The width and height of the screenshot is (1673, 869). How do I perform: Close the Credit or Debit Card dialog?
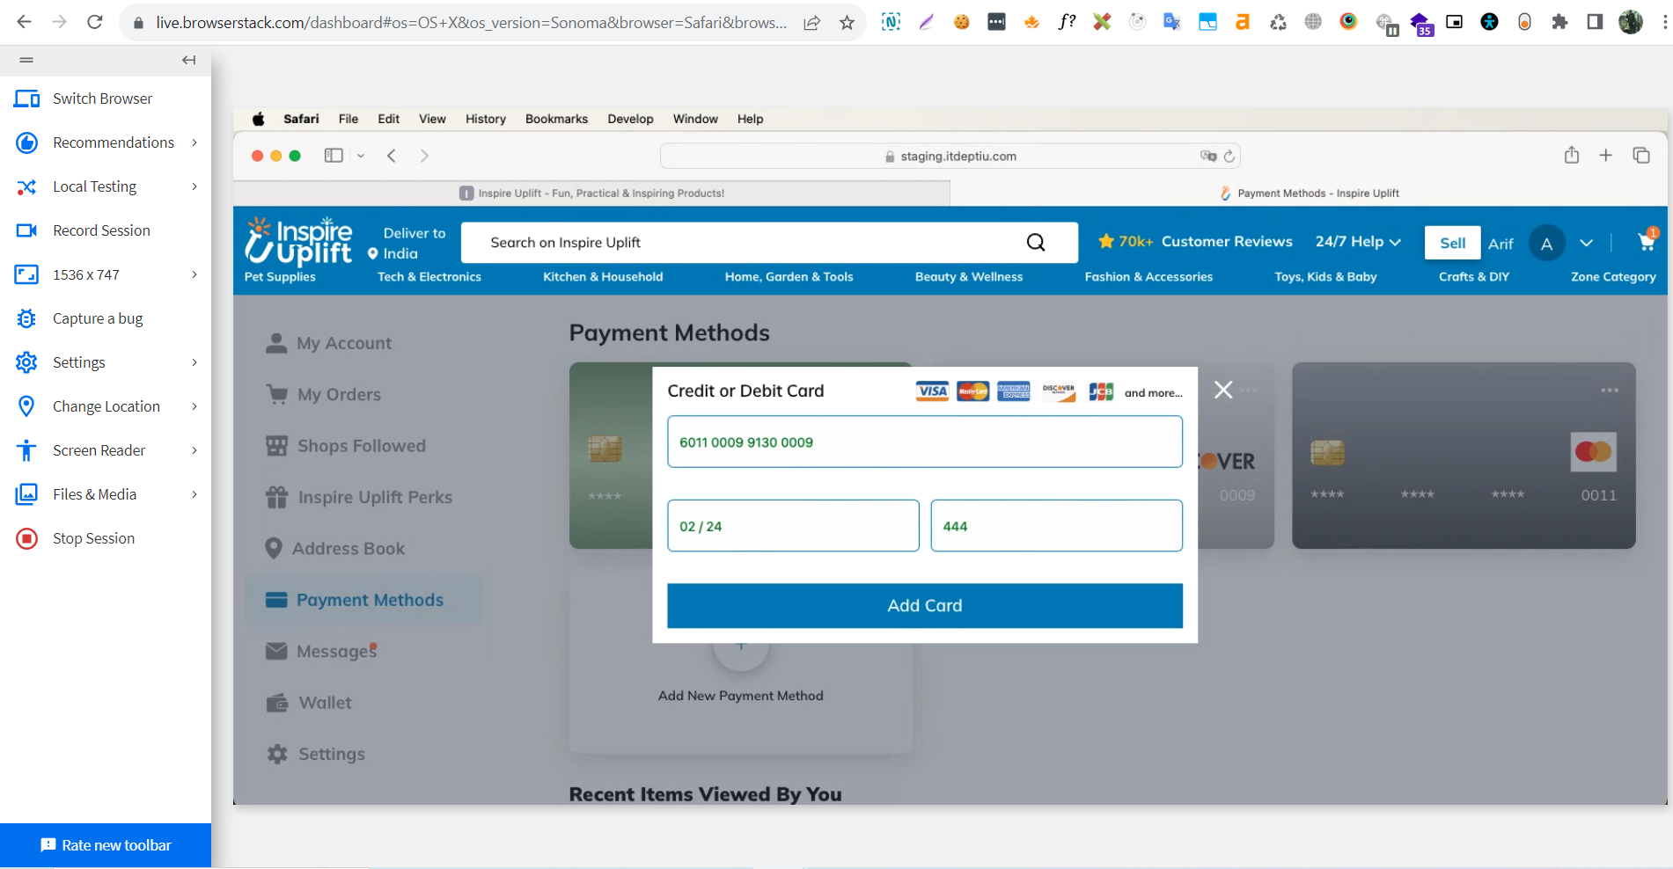[x=1223, y=390]
